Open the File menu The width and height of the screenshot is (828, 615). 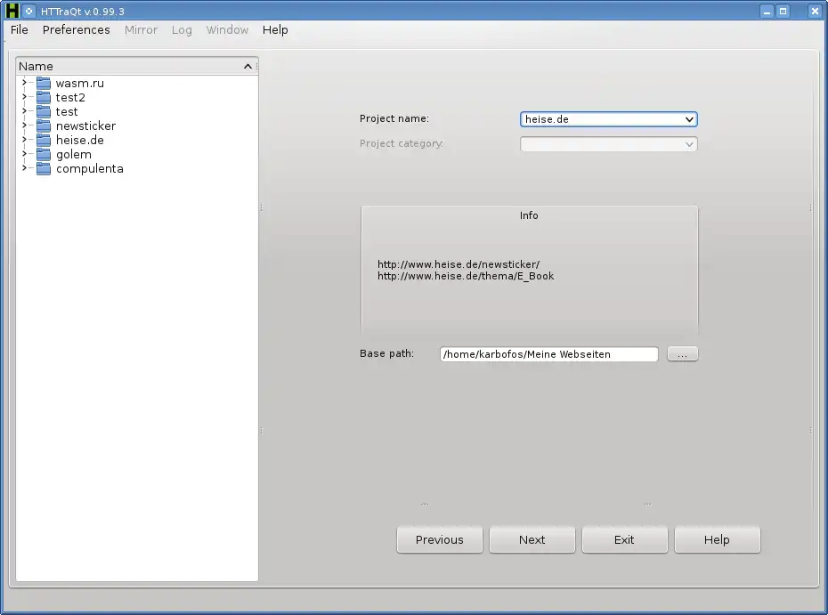(x=20, y=29)
